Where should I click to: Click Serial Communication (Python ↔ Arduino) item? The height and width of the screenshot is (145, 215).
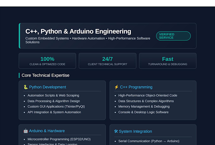[x=149, y=141]
